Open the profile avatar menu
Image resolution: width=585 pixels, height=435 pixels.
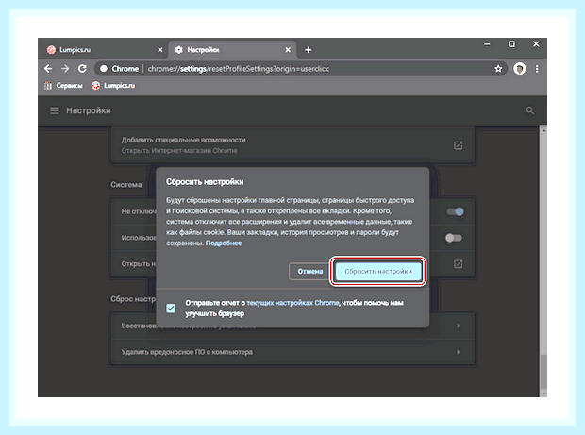click(519, 69)
